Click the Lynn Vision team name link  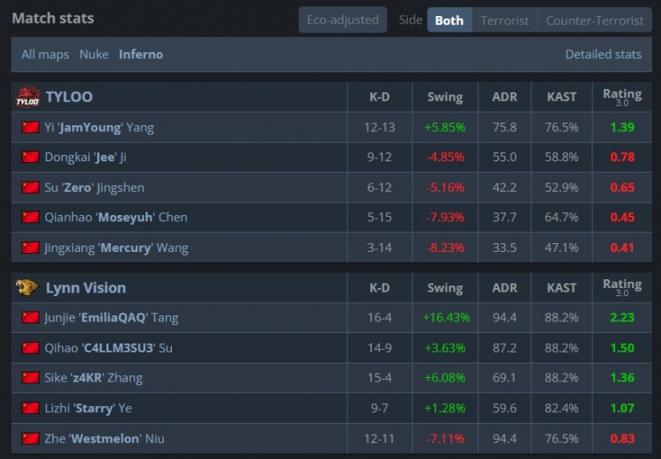(x=86, y=287)
